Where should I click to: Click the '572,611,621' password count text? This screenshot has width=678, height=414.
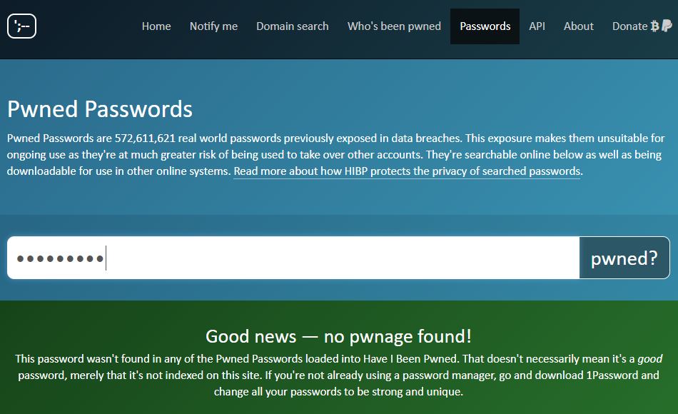[145, 138]
